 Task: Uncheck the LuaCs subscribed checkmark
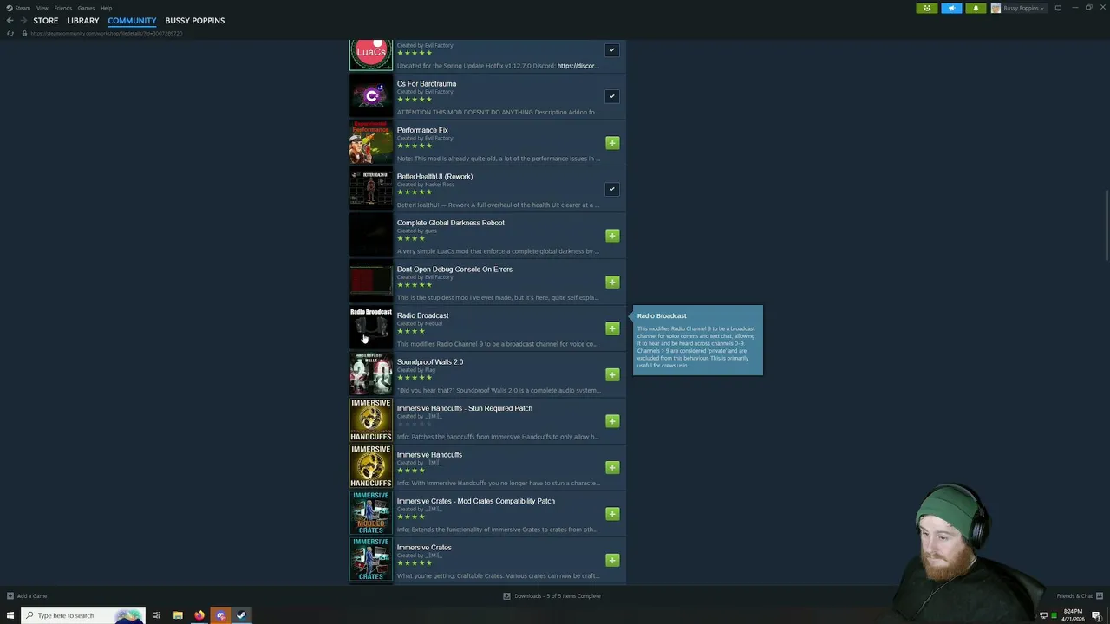point(612,50)
